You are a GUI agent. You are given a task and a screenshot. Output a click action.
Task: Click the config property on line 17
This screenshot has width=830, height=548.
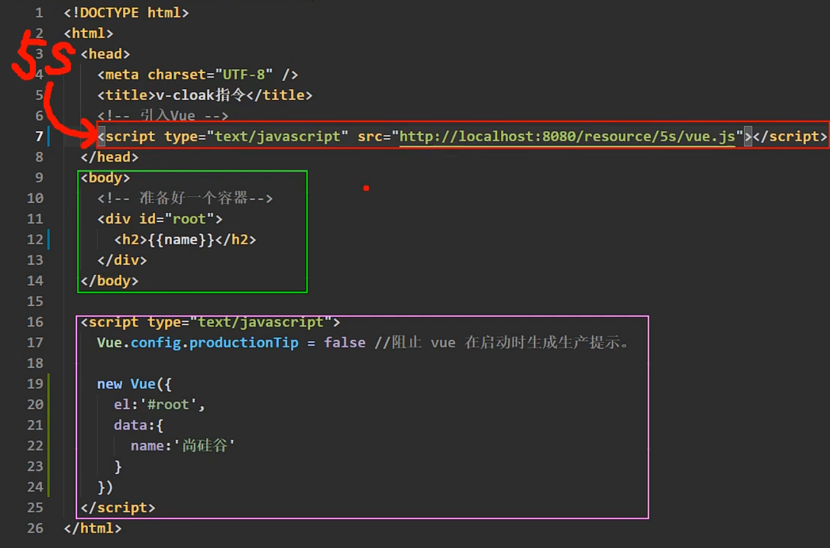click(156, 342)
